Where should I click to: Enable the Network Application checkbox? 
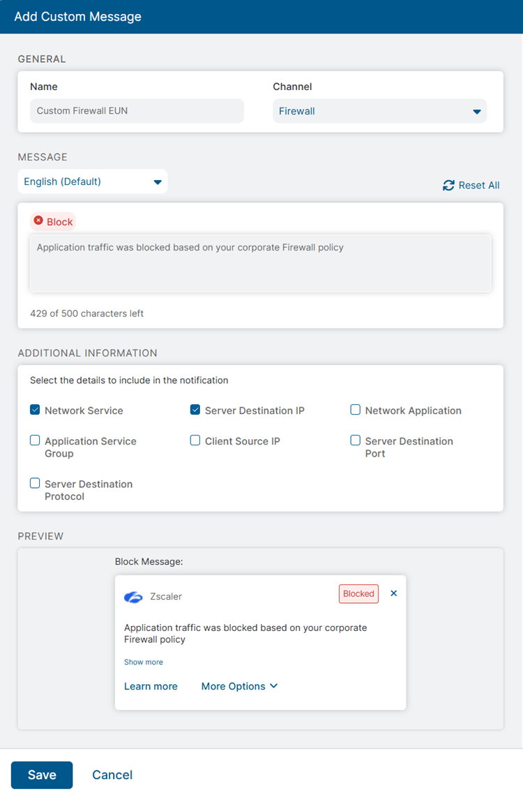click(x=356, y=410)
